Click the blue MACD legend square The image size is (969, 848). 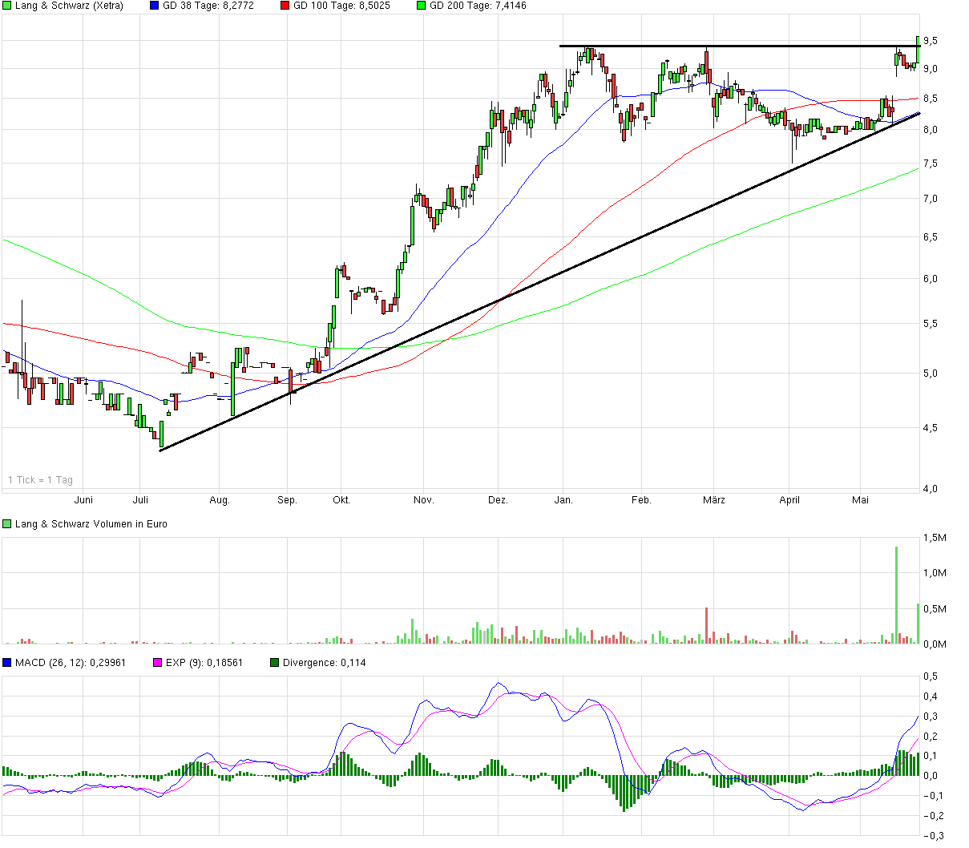pyautogui.click(x=7, y=663)
